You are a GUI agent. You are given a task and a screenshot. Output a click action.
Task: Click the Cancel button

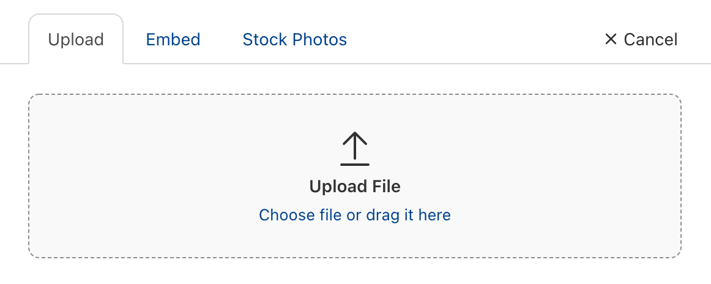pyautogui.click(x=641, y=40)
